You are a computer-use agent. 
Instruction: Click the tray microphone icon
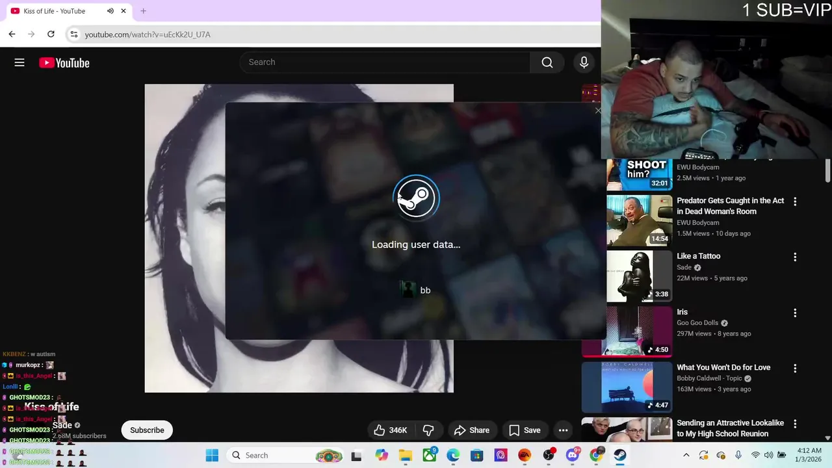(x=738, y=455)
